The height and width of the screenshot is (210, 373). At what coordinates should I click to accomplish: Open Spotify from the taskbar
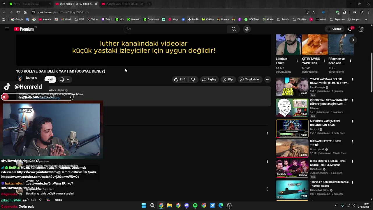click(x=195, y=205)
